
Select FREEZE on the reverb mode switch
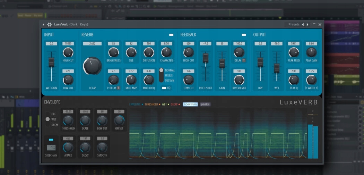(170, 75)
